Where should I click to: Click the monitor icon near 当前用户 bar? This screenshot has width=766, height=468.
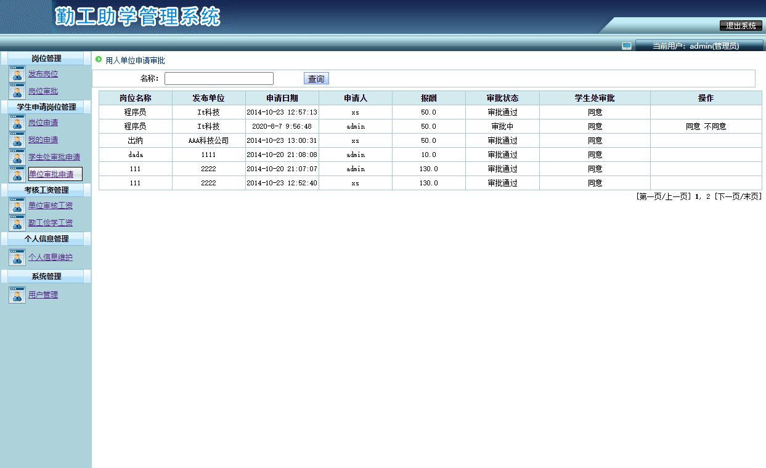pos(627,45)
